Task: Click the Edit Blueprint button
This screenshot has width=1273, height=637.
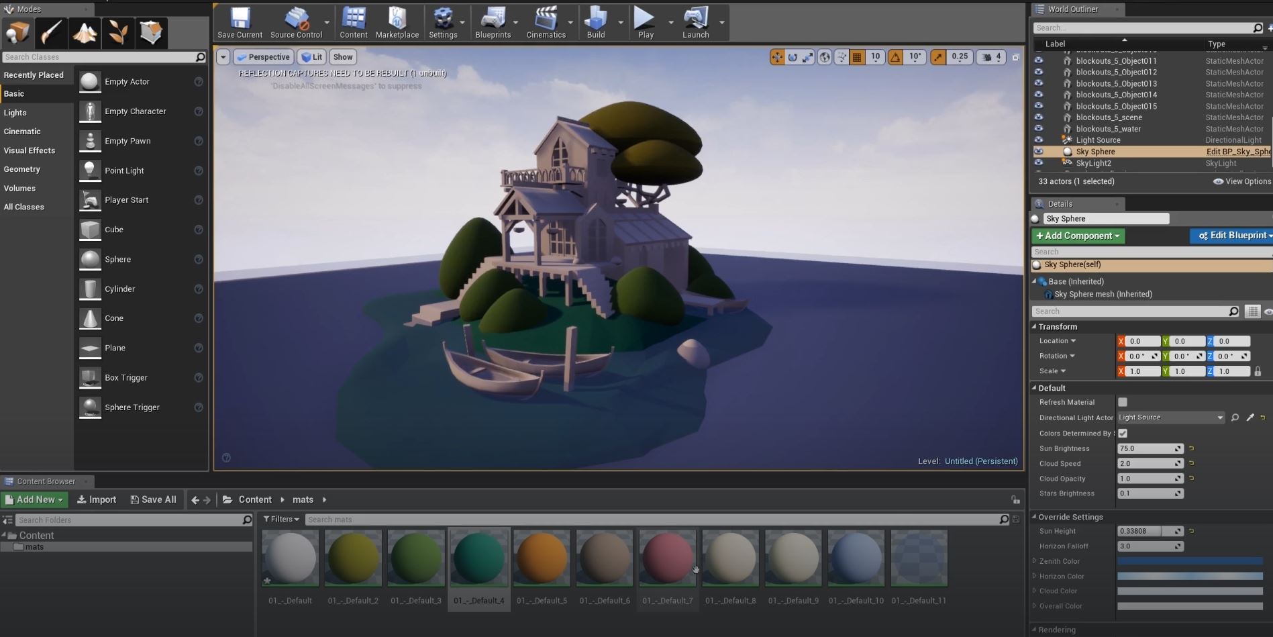Action: tap(1233, 236)
